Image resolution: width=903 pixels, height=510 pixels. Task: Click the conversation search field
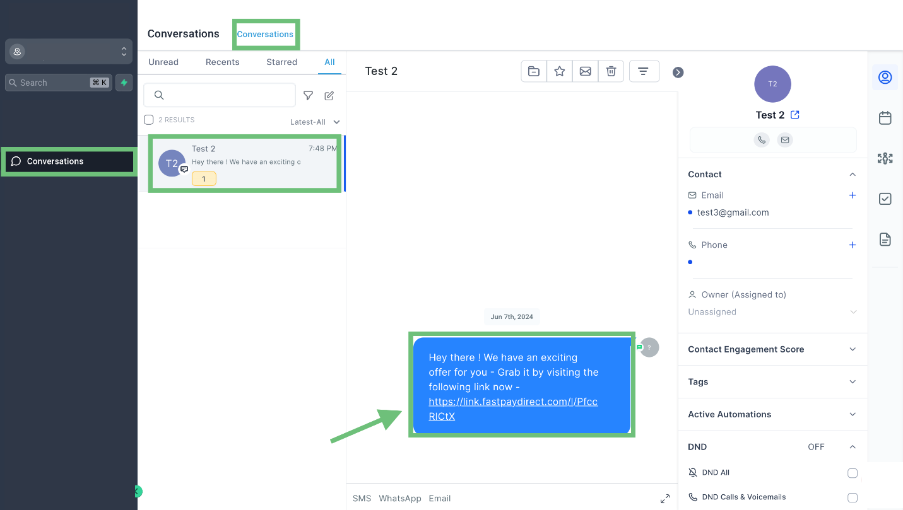point(220,95)
